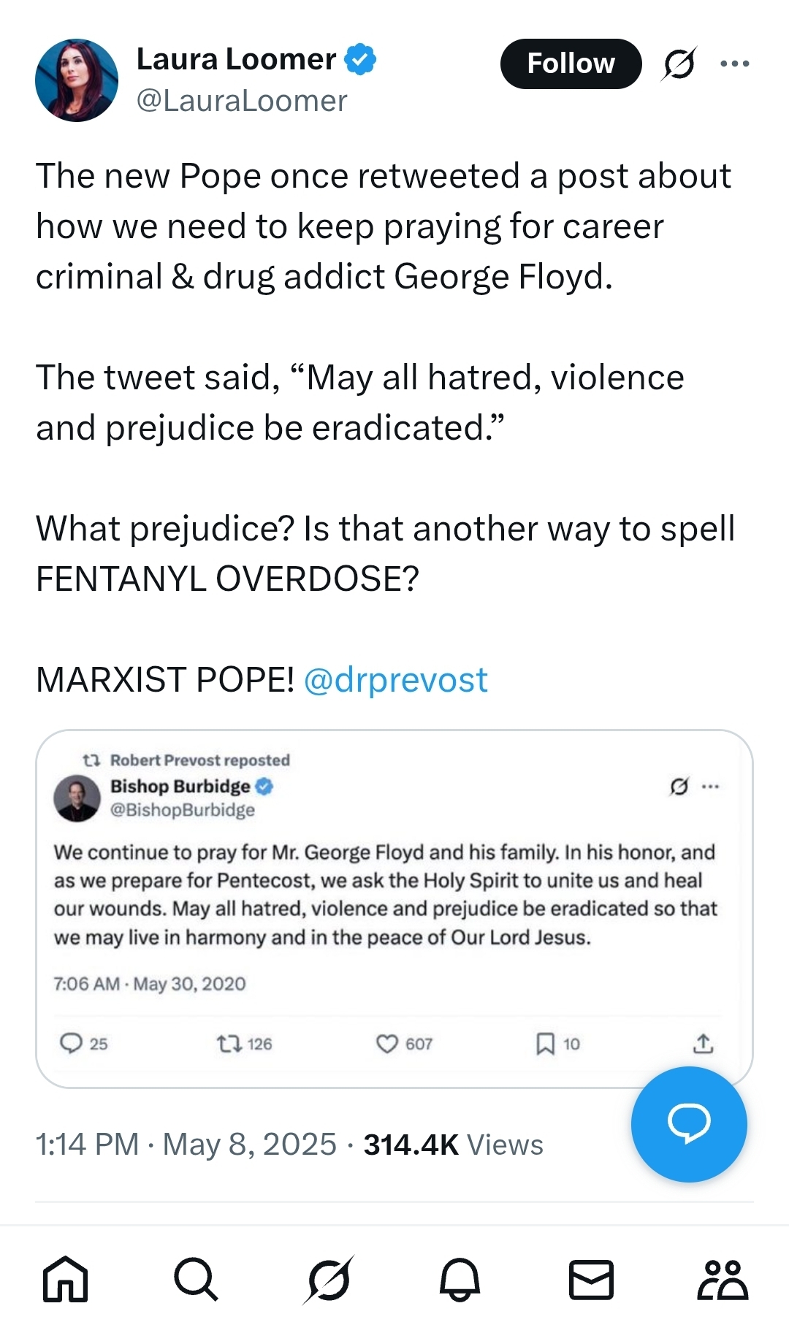The image size is (789, 1333).
Task: Tap Bishop Burbidge avatar in quoted post
Action: (x=77, y=798)
